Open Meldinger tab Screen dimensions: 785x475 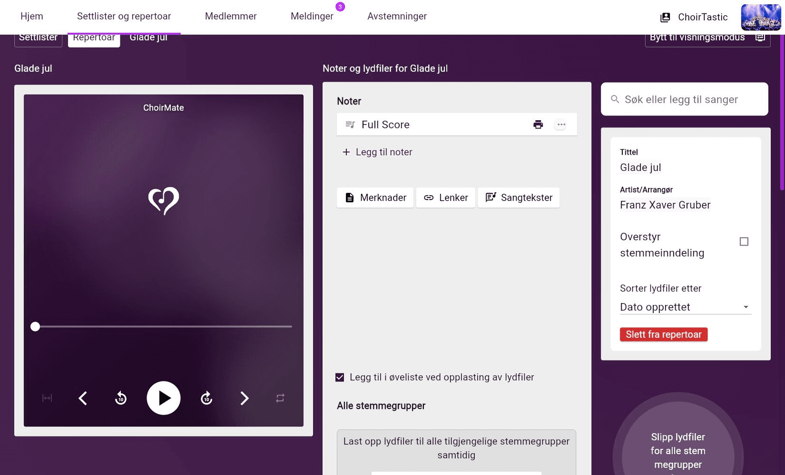click(312, 16)
